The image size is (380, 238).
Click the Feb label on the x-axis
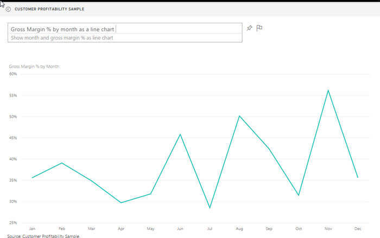tap(62, 229)
